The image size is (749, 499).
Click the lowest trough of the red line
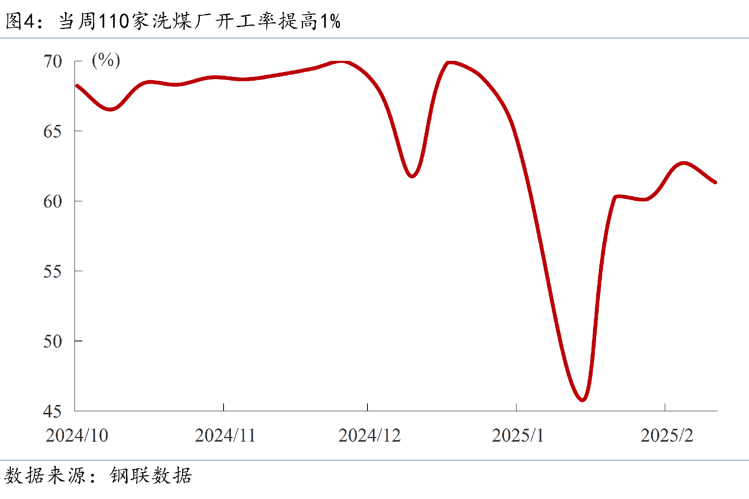point(582,400)
